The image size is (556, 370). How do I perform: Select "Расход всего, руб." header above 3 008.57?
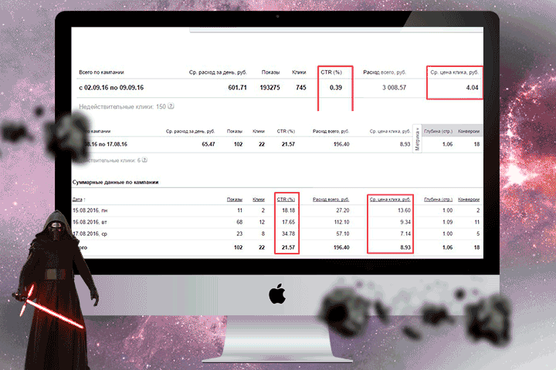[385, 72]
